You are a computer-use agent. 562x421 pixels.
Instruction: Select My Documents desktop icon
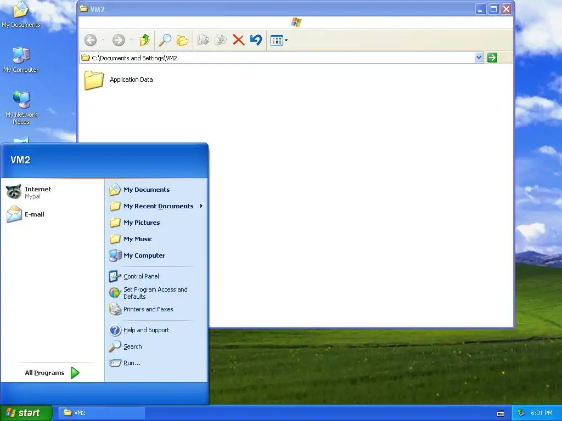[x=21, y=15]
